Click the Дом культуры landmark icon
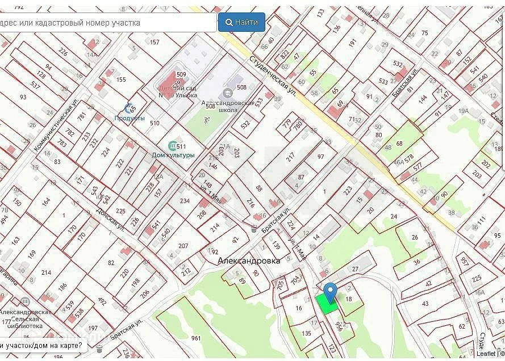 172,146
